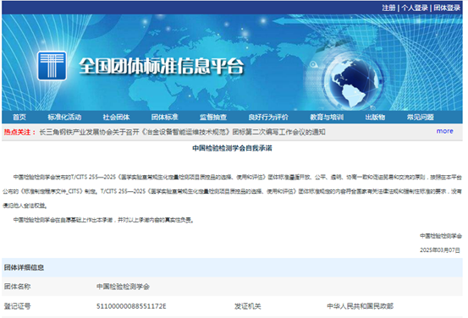
Task: Click the globe graphic in the banner
Action: (x=353, y=83)
